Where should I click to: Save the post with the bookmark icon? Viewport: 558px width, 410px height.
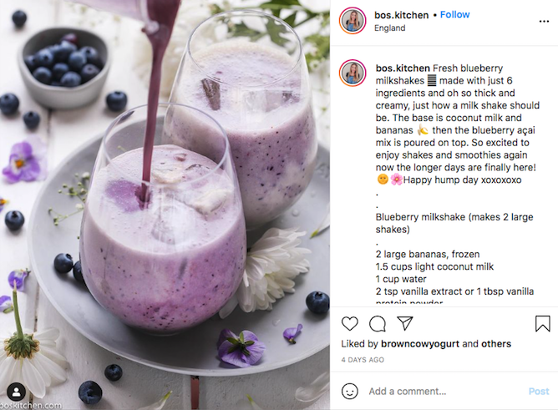tap(542, 324)
